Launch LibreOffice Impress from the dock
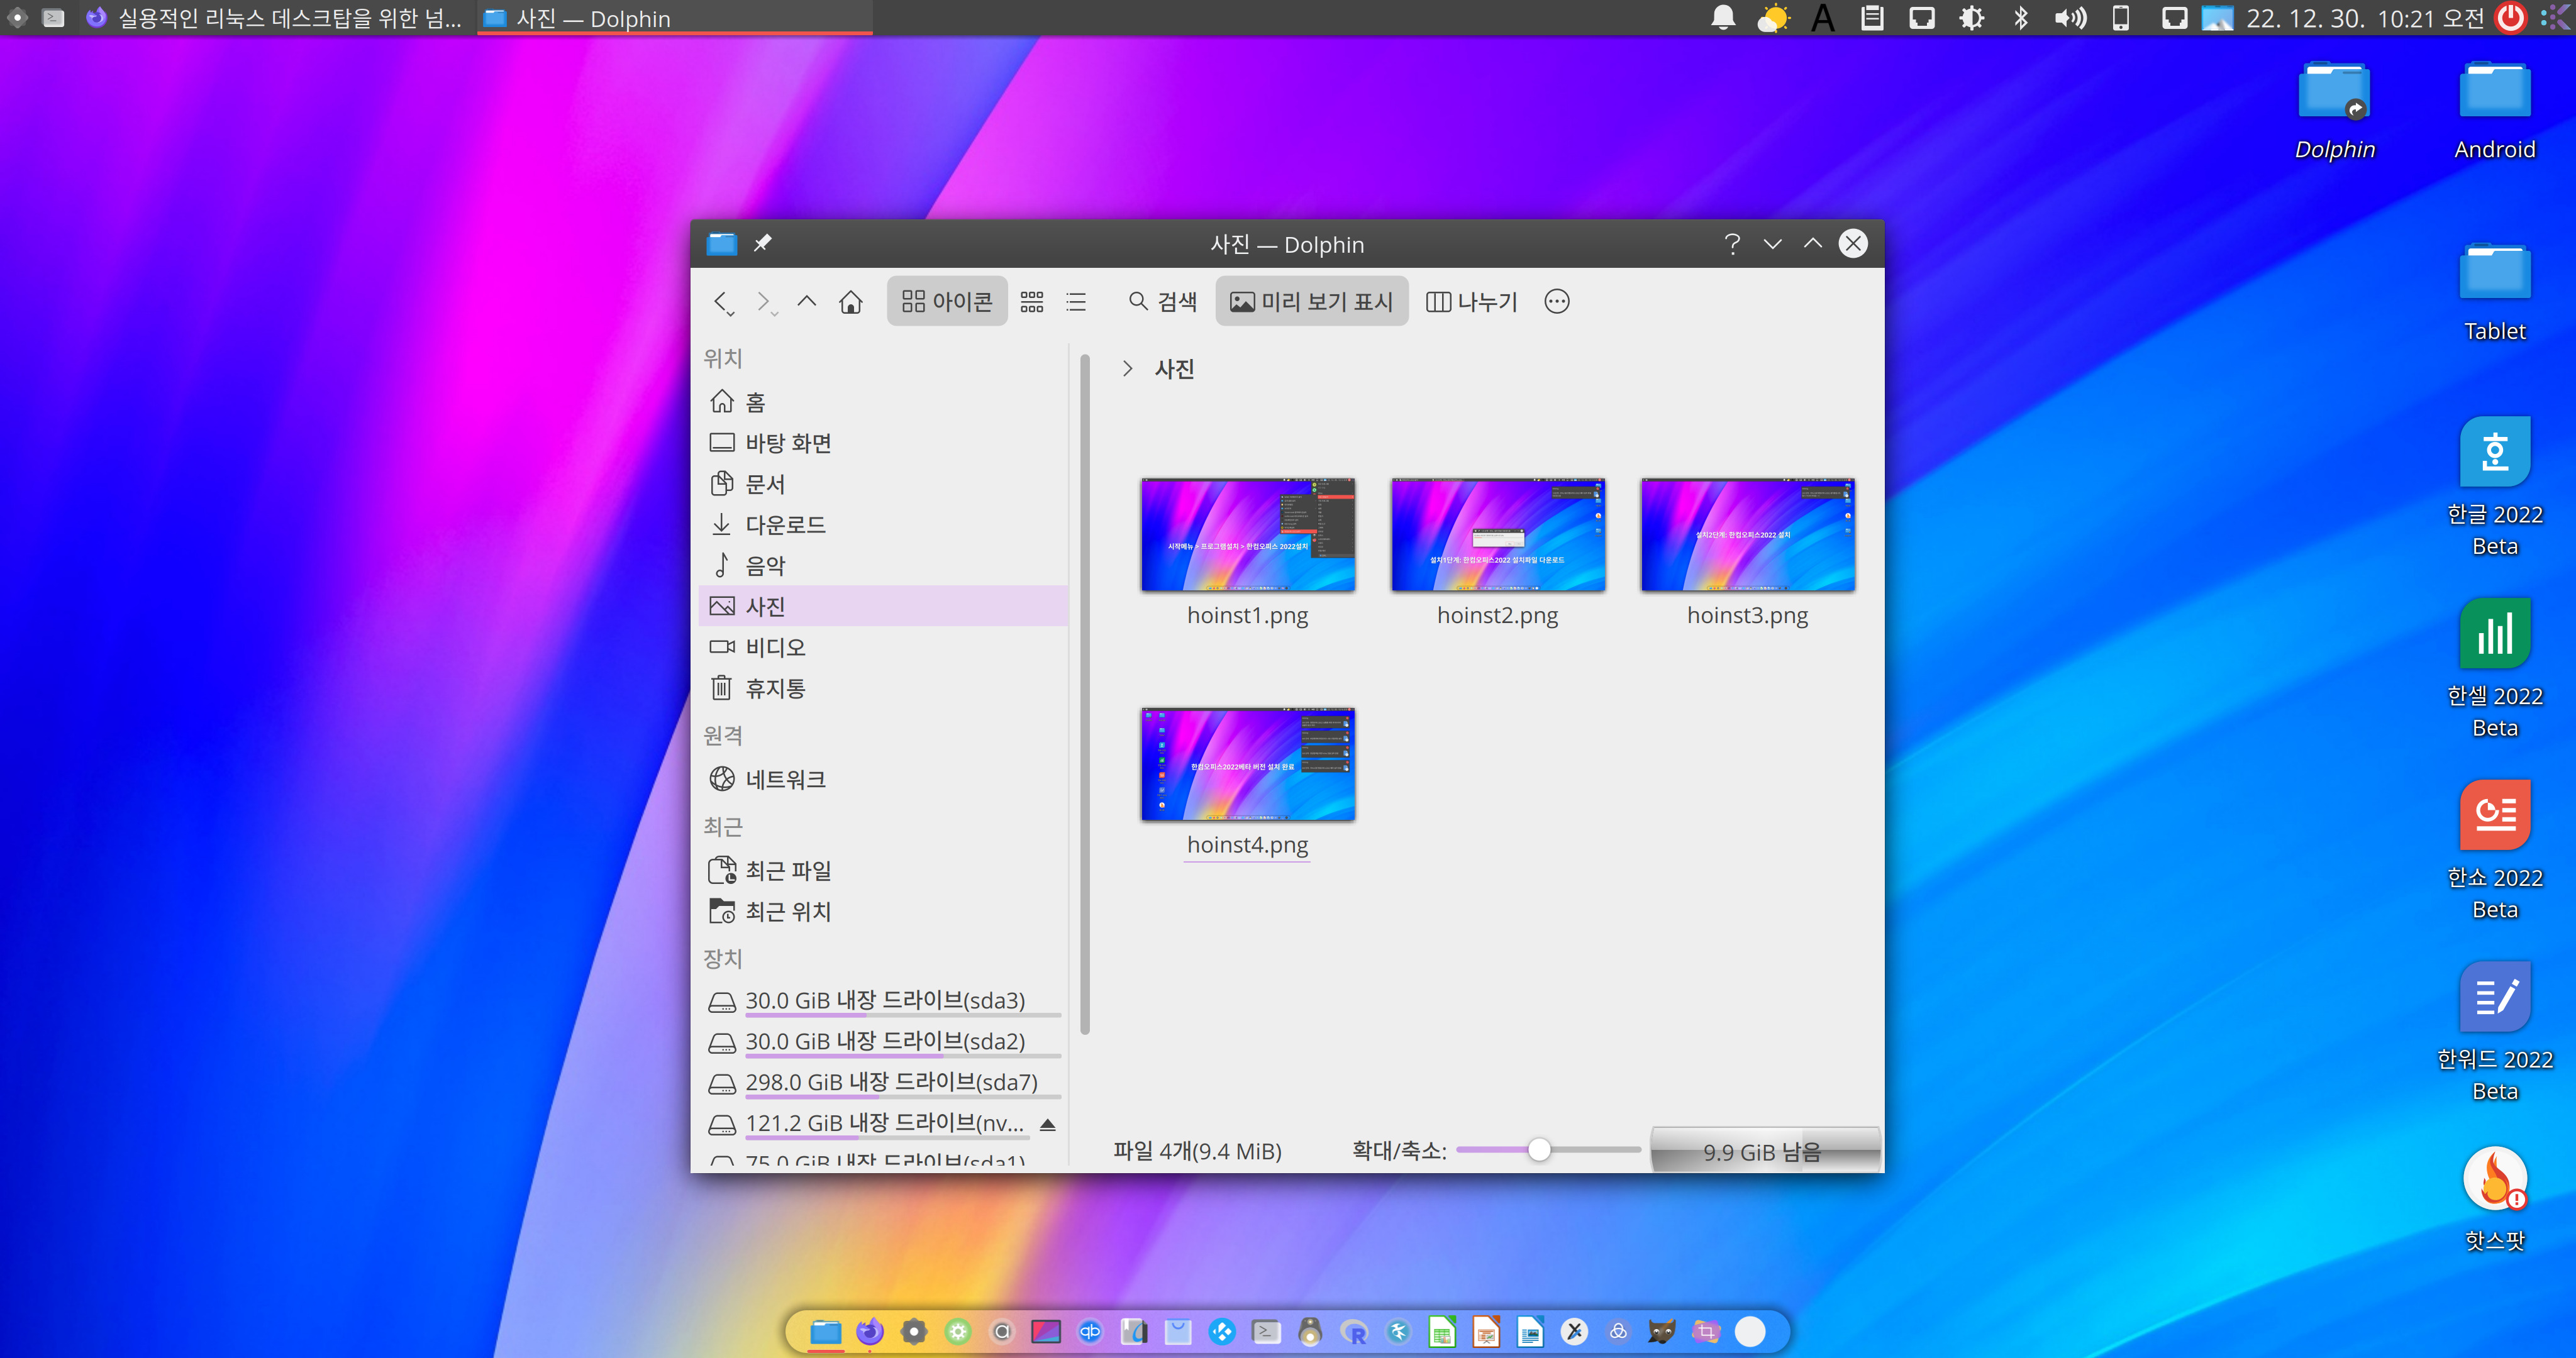The height and width of the screenshot is (1358, 2576). click(x=1486, y=1331)
